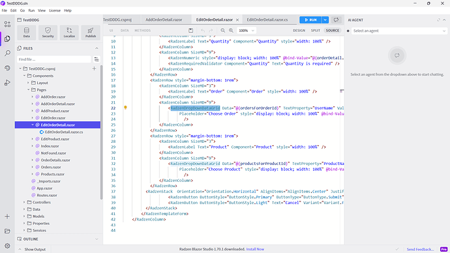Open the Methods editor tab
Screen dimensions: 450x253
tap(143, 31)
